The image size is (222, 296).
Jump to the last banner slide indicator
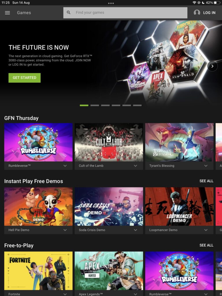tap(137, 105)
